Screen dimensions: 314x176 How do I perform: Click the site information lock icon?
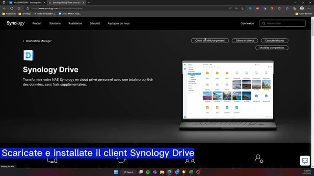pyautogui.click(x=27, y=8)
